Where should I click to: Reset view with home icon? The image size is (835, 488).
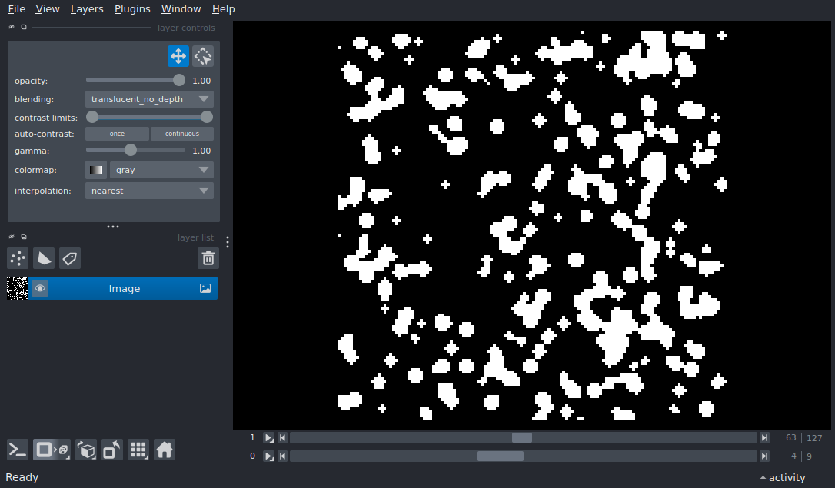point(165,450)
